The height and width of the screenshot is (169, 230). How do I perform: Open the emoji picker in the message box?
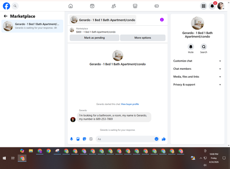click(x=156, y=139)
